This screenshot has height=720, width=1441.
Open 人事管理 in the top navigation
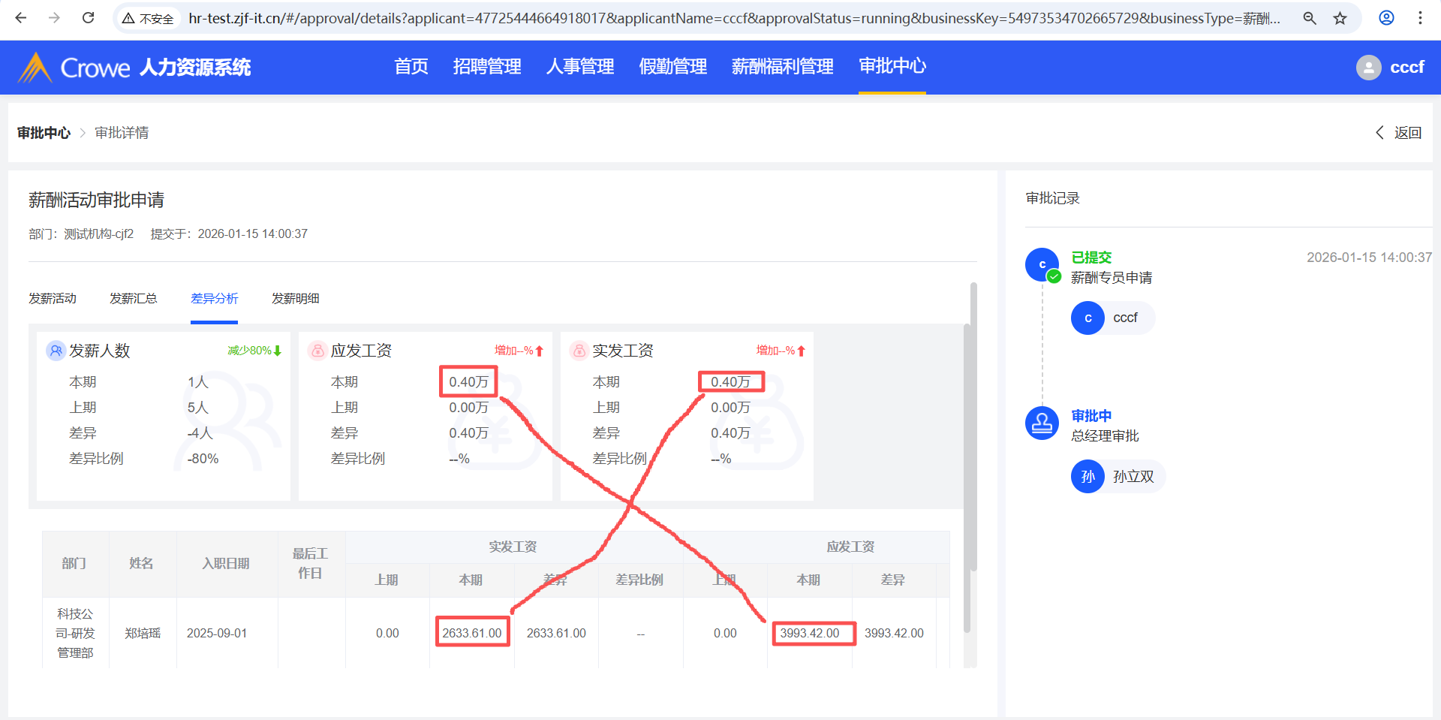pyautogui.click(x=580, y=67)
